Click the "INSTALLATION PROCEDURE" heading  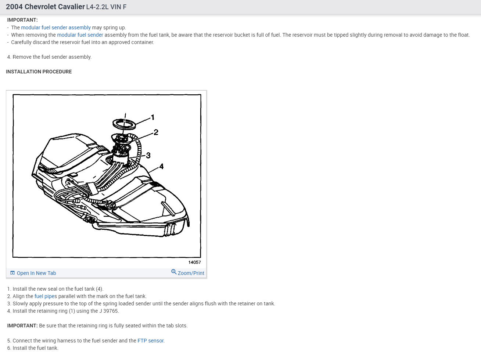(x=39, y=72)
